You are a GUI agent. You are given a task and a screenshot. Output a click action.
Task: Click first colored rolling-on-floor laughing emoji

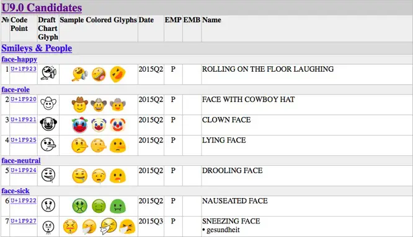click(79, 74)
